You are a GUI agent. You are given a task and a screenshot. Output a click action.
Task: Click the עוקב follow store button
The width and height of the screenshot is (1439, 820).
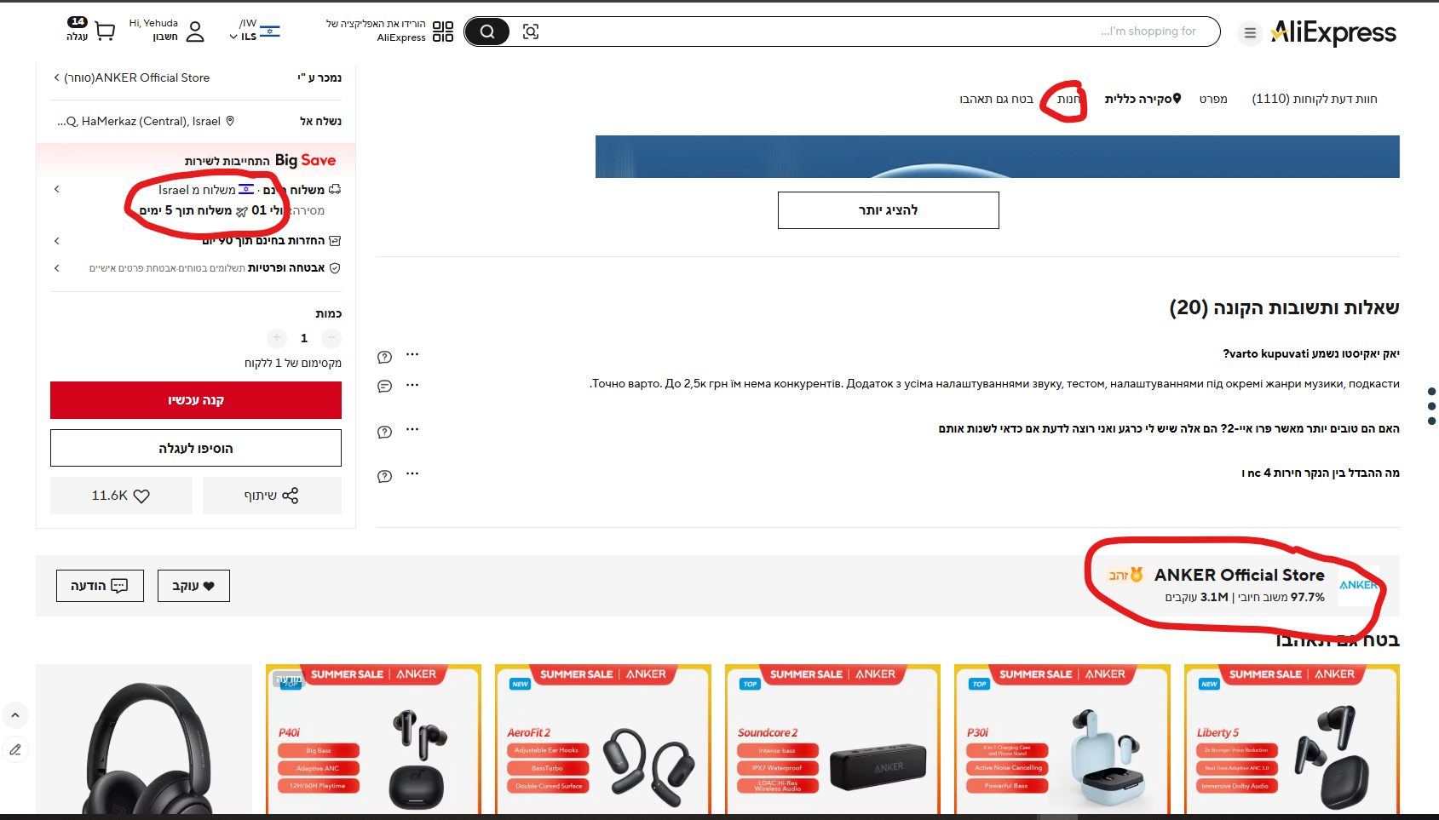click(x=193, y=586)
